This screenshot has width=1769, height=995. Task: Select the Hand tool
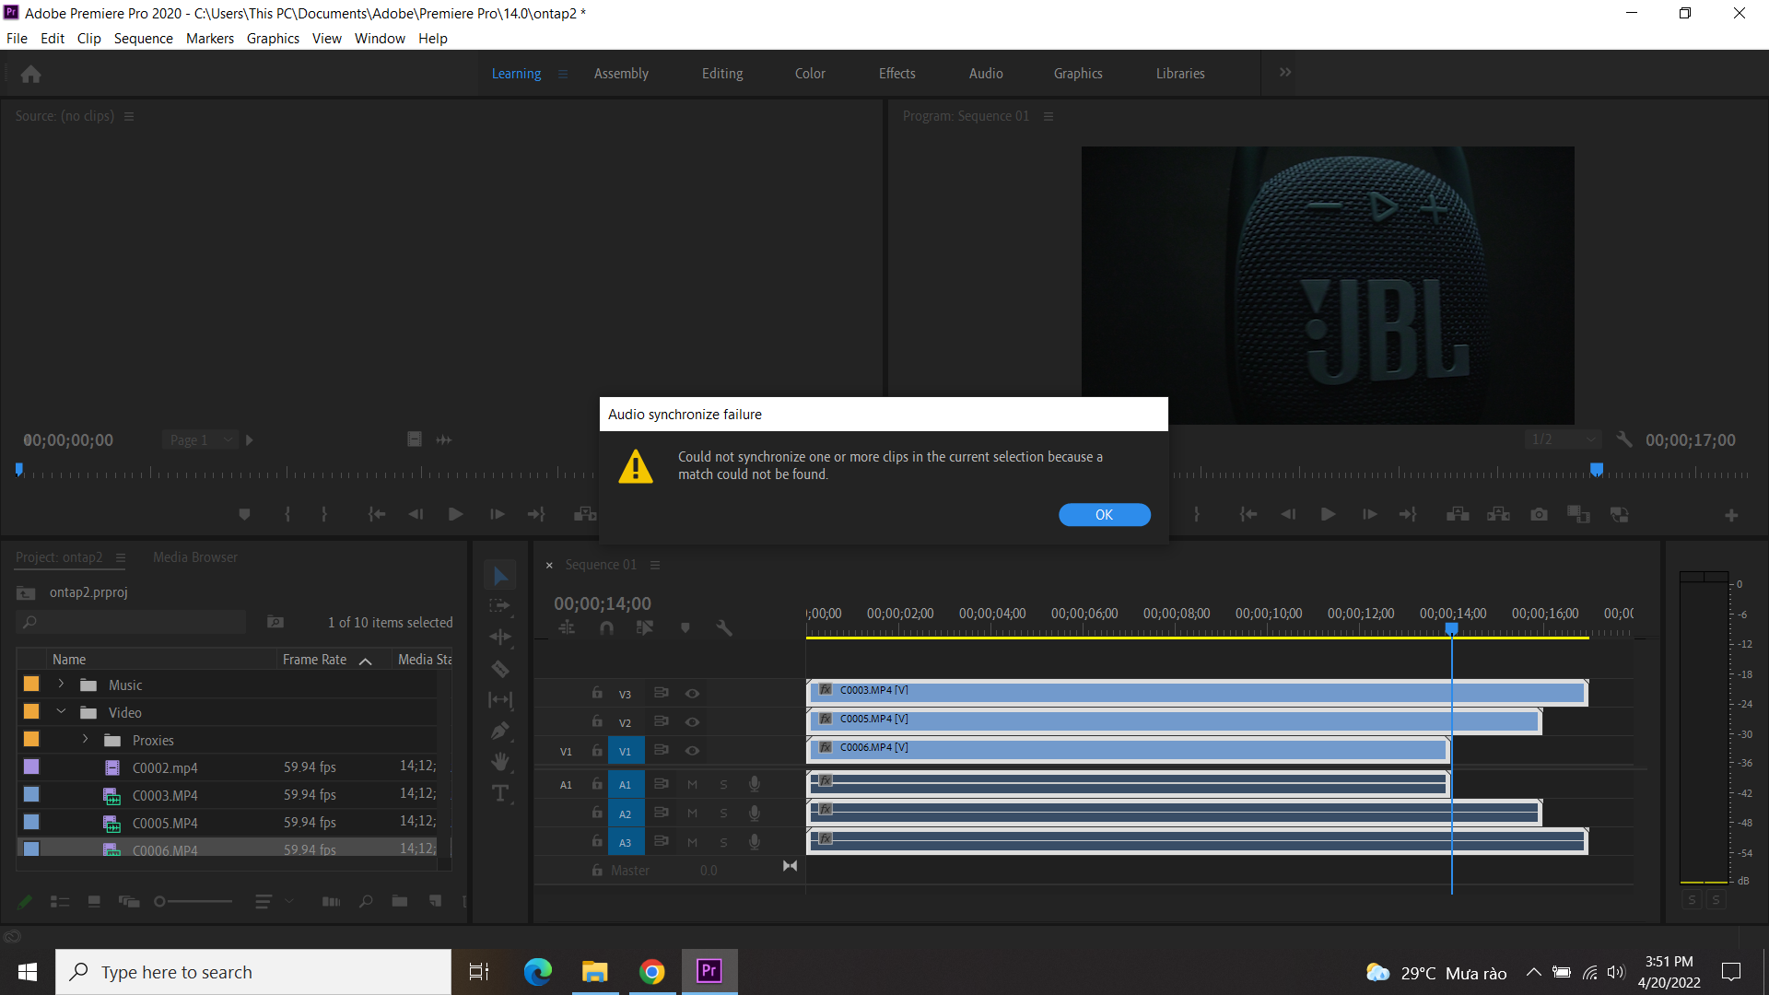[500, 762]
